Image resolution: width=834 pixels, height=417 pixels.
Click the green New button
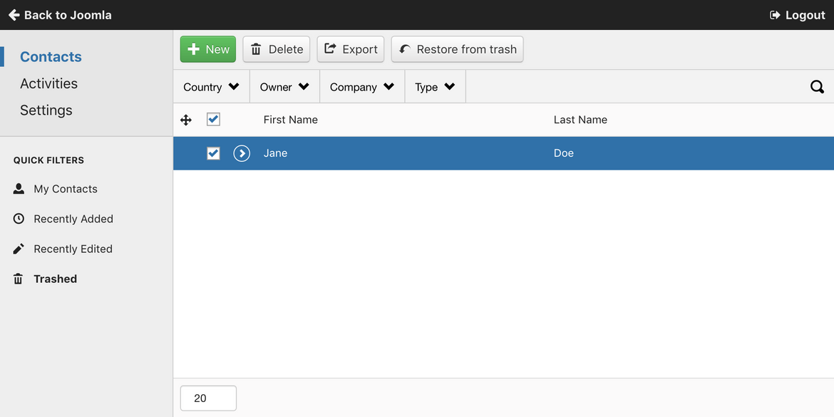(x=208, y=49)
